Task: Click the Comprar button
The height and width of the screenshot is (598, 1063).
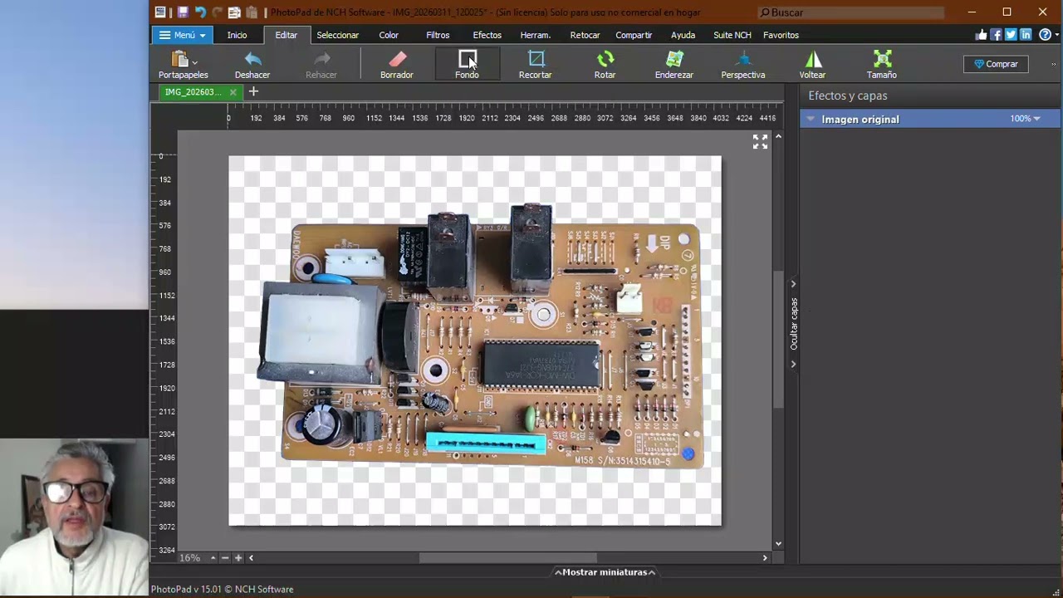Action: [x=996, y=64]
